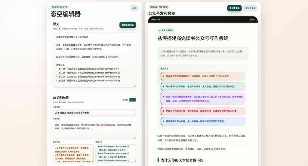Screen dimensions: 308x166
Task: Click the 智能拆解排版 button
Action: coord(128,25)
